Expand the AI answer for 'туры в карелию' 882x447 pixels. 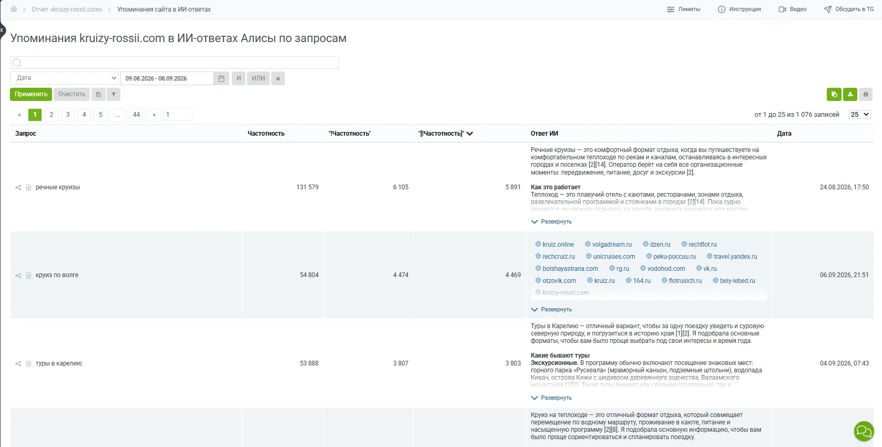click(551, 398)
